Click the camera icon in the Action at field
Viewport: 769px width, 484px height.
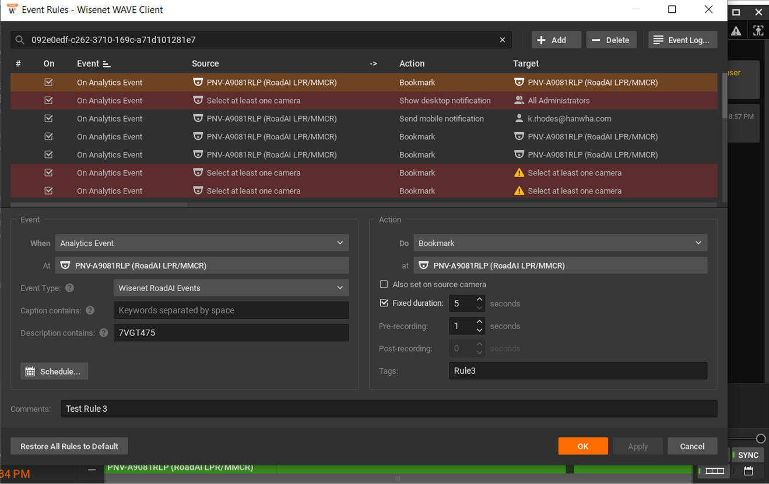(424, 266)
